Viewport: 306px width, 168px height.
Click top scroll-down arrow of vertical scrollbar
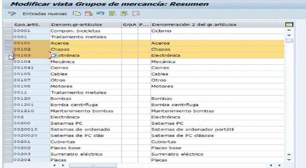pyautogui.click(x=289, y=35)
